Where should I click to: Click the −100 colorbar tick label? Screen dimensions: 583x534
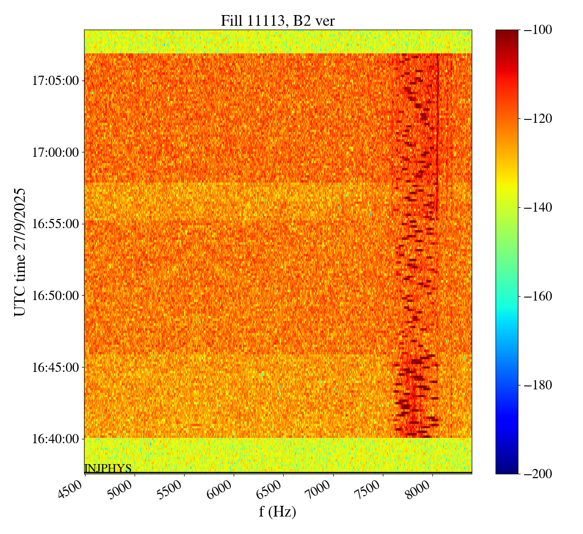(538, 30)
